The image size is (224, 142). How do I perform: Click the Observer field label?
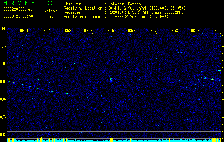(72, 4)
